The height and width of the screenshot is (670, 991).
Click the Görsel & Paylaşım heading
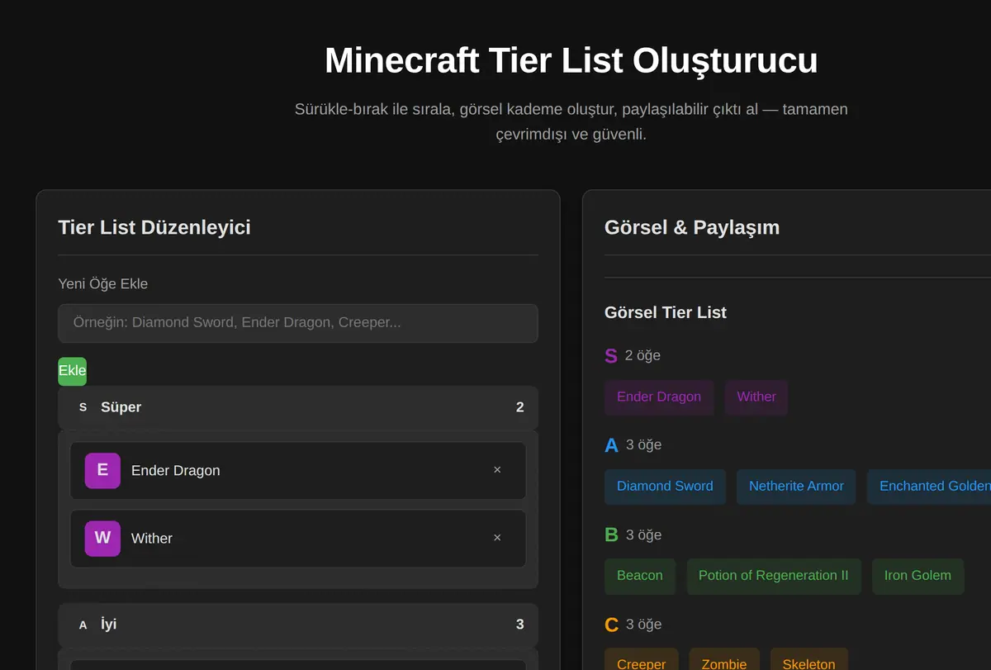[x=692, y=227]
